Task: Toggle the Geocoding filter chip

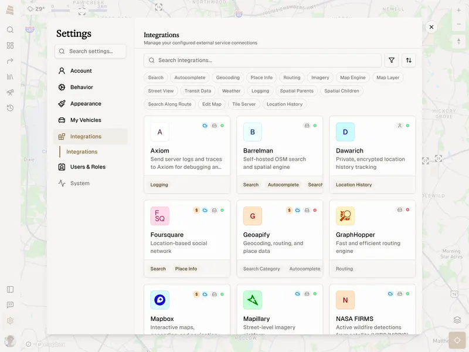Action: click(228, 77)
